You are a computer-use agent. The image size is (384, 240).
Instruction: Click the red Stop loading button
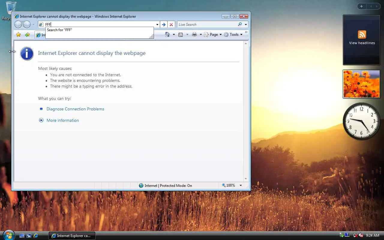coord(171,25)
